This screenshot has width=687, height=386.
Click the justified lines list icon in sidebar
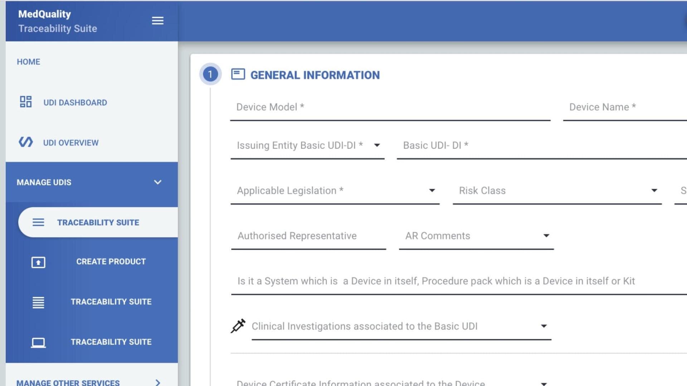pos(38,302)
